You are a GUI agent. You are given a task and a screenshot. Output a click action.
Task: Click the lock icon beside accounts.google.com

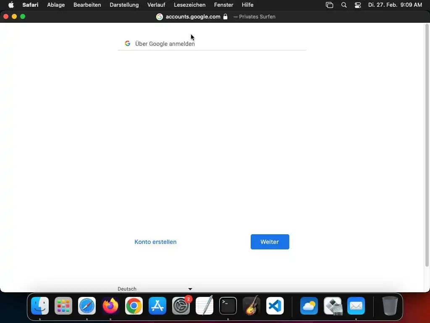point(225,16)
